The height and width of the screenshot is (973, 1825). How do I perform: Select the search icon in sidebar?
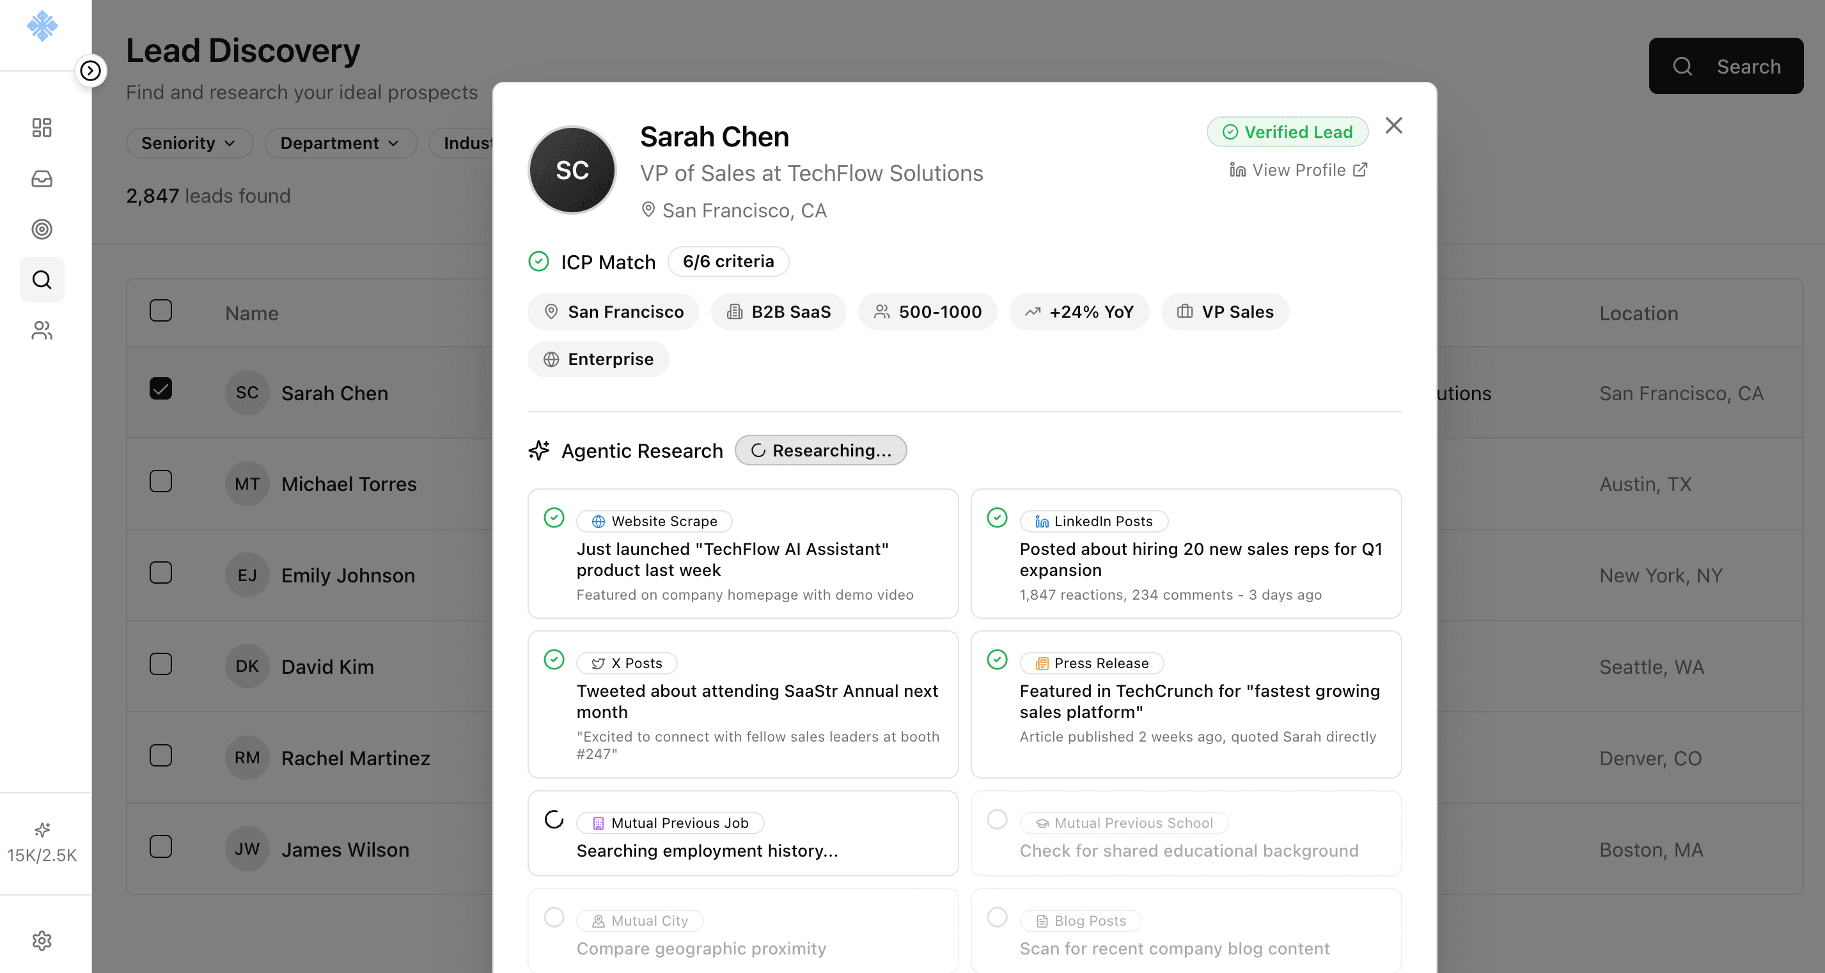(x=42, y=280)
